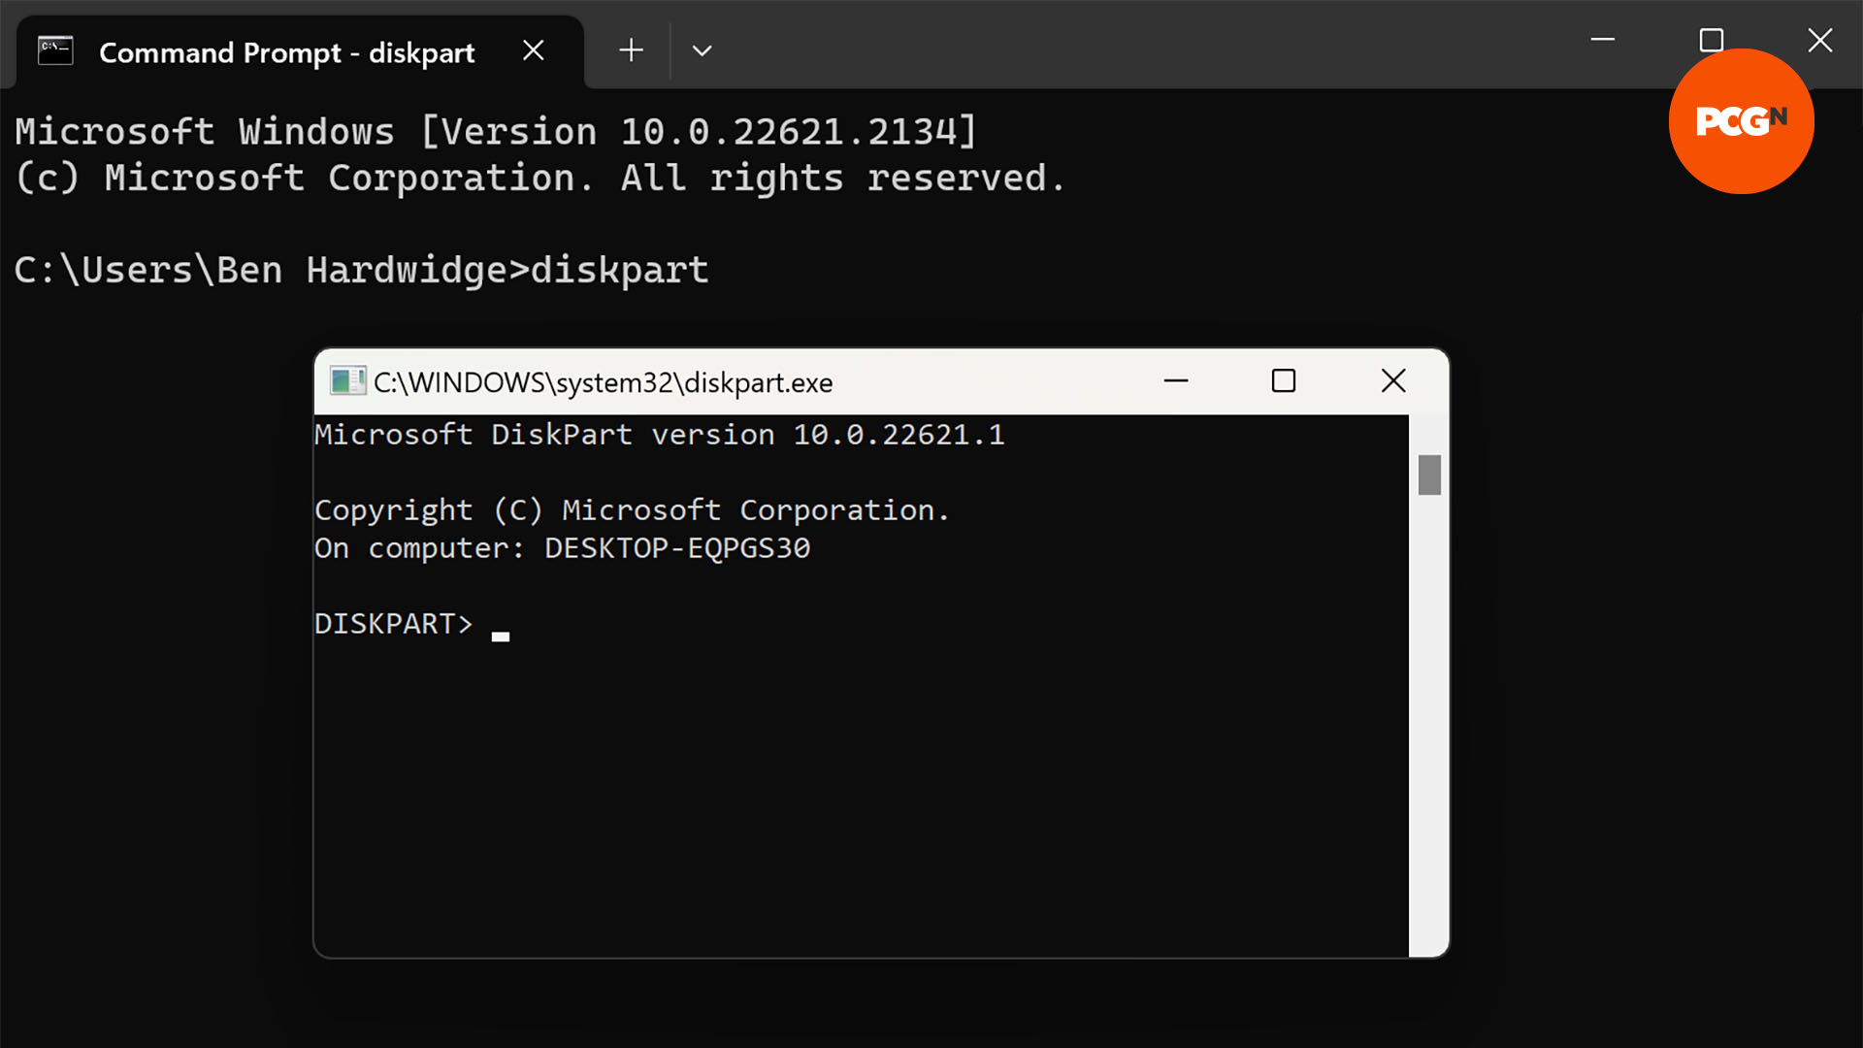Click the minimize button on diskpart window
Viewport: 1863px width, 1048px height.
coord(1176,381)
